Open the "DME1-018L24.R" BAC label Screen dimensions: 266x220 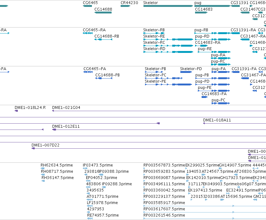click(30, 108)
